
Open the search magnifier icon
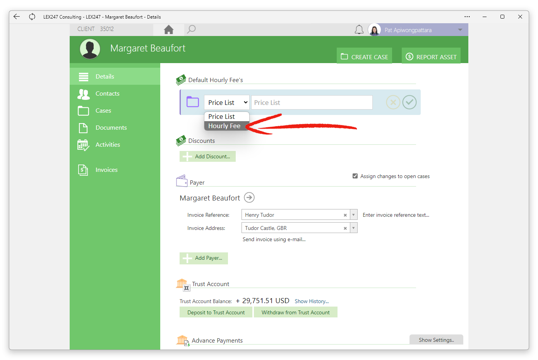(191, 29)
